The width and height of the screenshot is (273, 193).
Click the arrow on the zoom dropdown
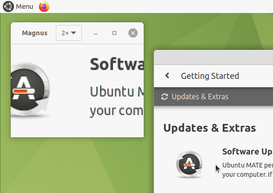coord(73,33)
